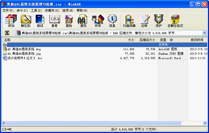The height and width of the screenshot is (133, 209).
Task: Select file A0 奥迪A6悬架系统.dwg
Action: [x=24, y=49]
